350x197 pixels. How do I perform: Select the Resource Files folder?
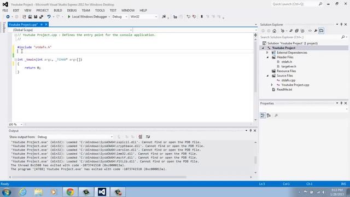(286, 71)
